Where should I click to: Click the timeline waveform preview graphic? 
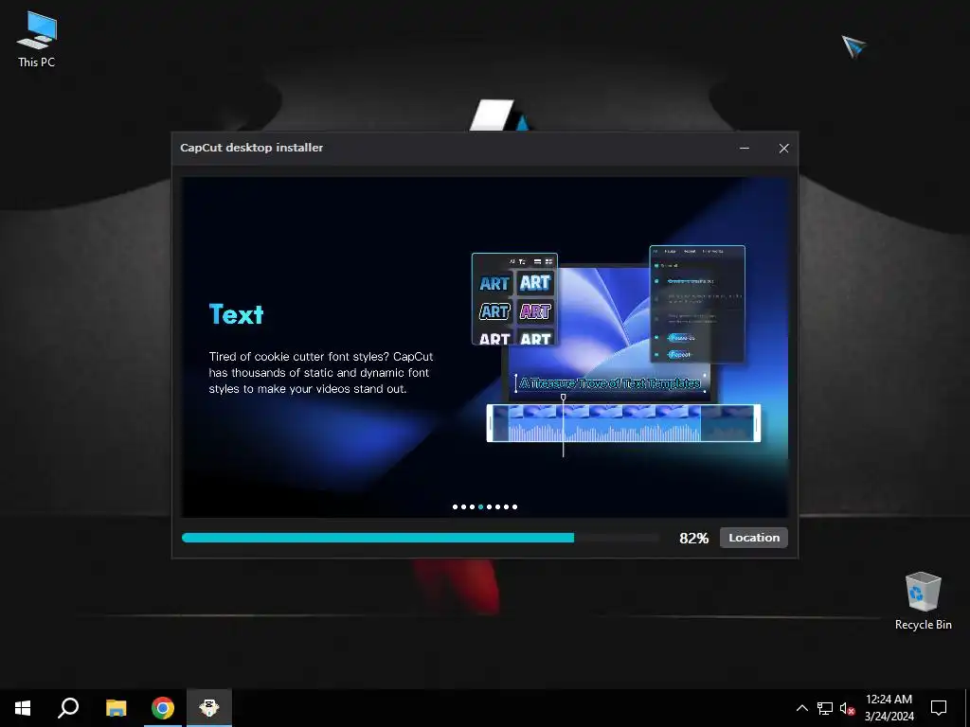(x=623, y=423)
